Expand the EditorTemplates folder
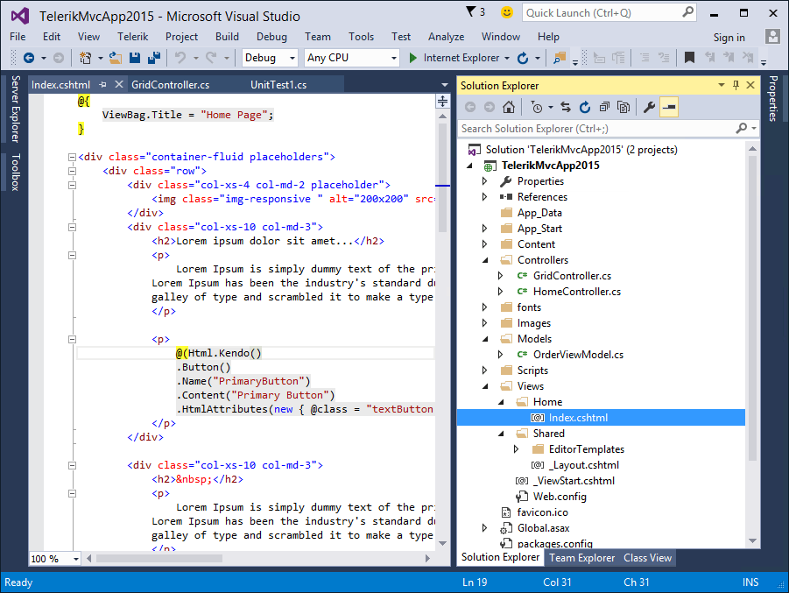789x593 pixels. click(516, 449)
